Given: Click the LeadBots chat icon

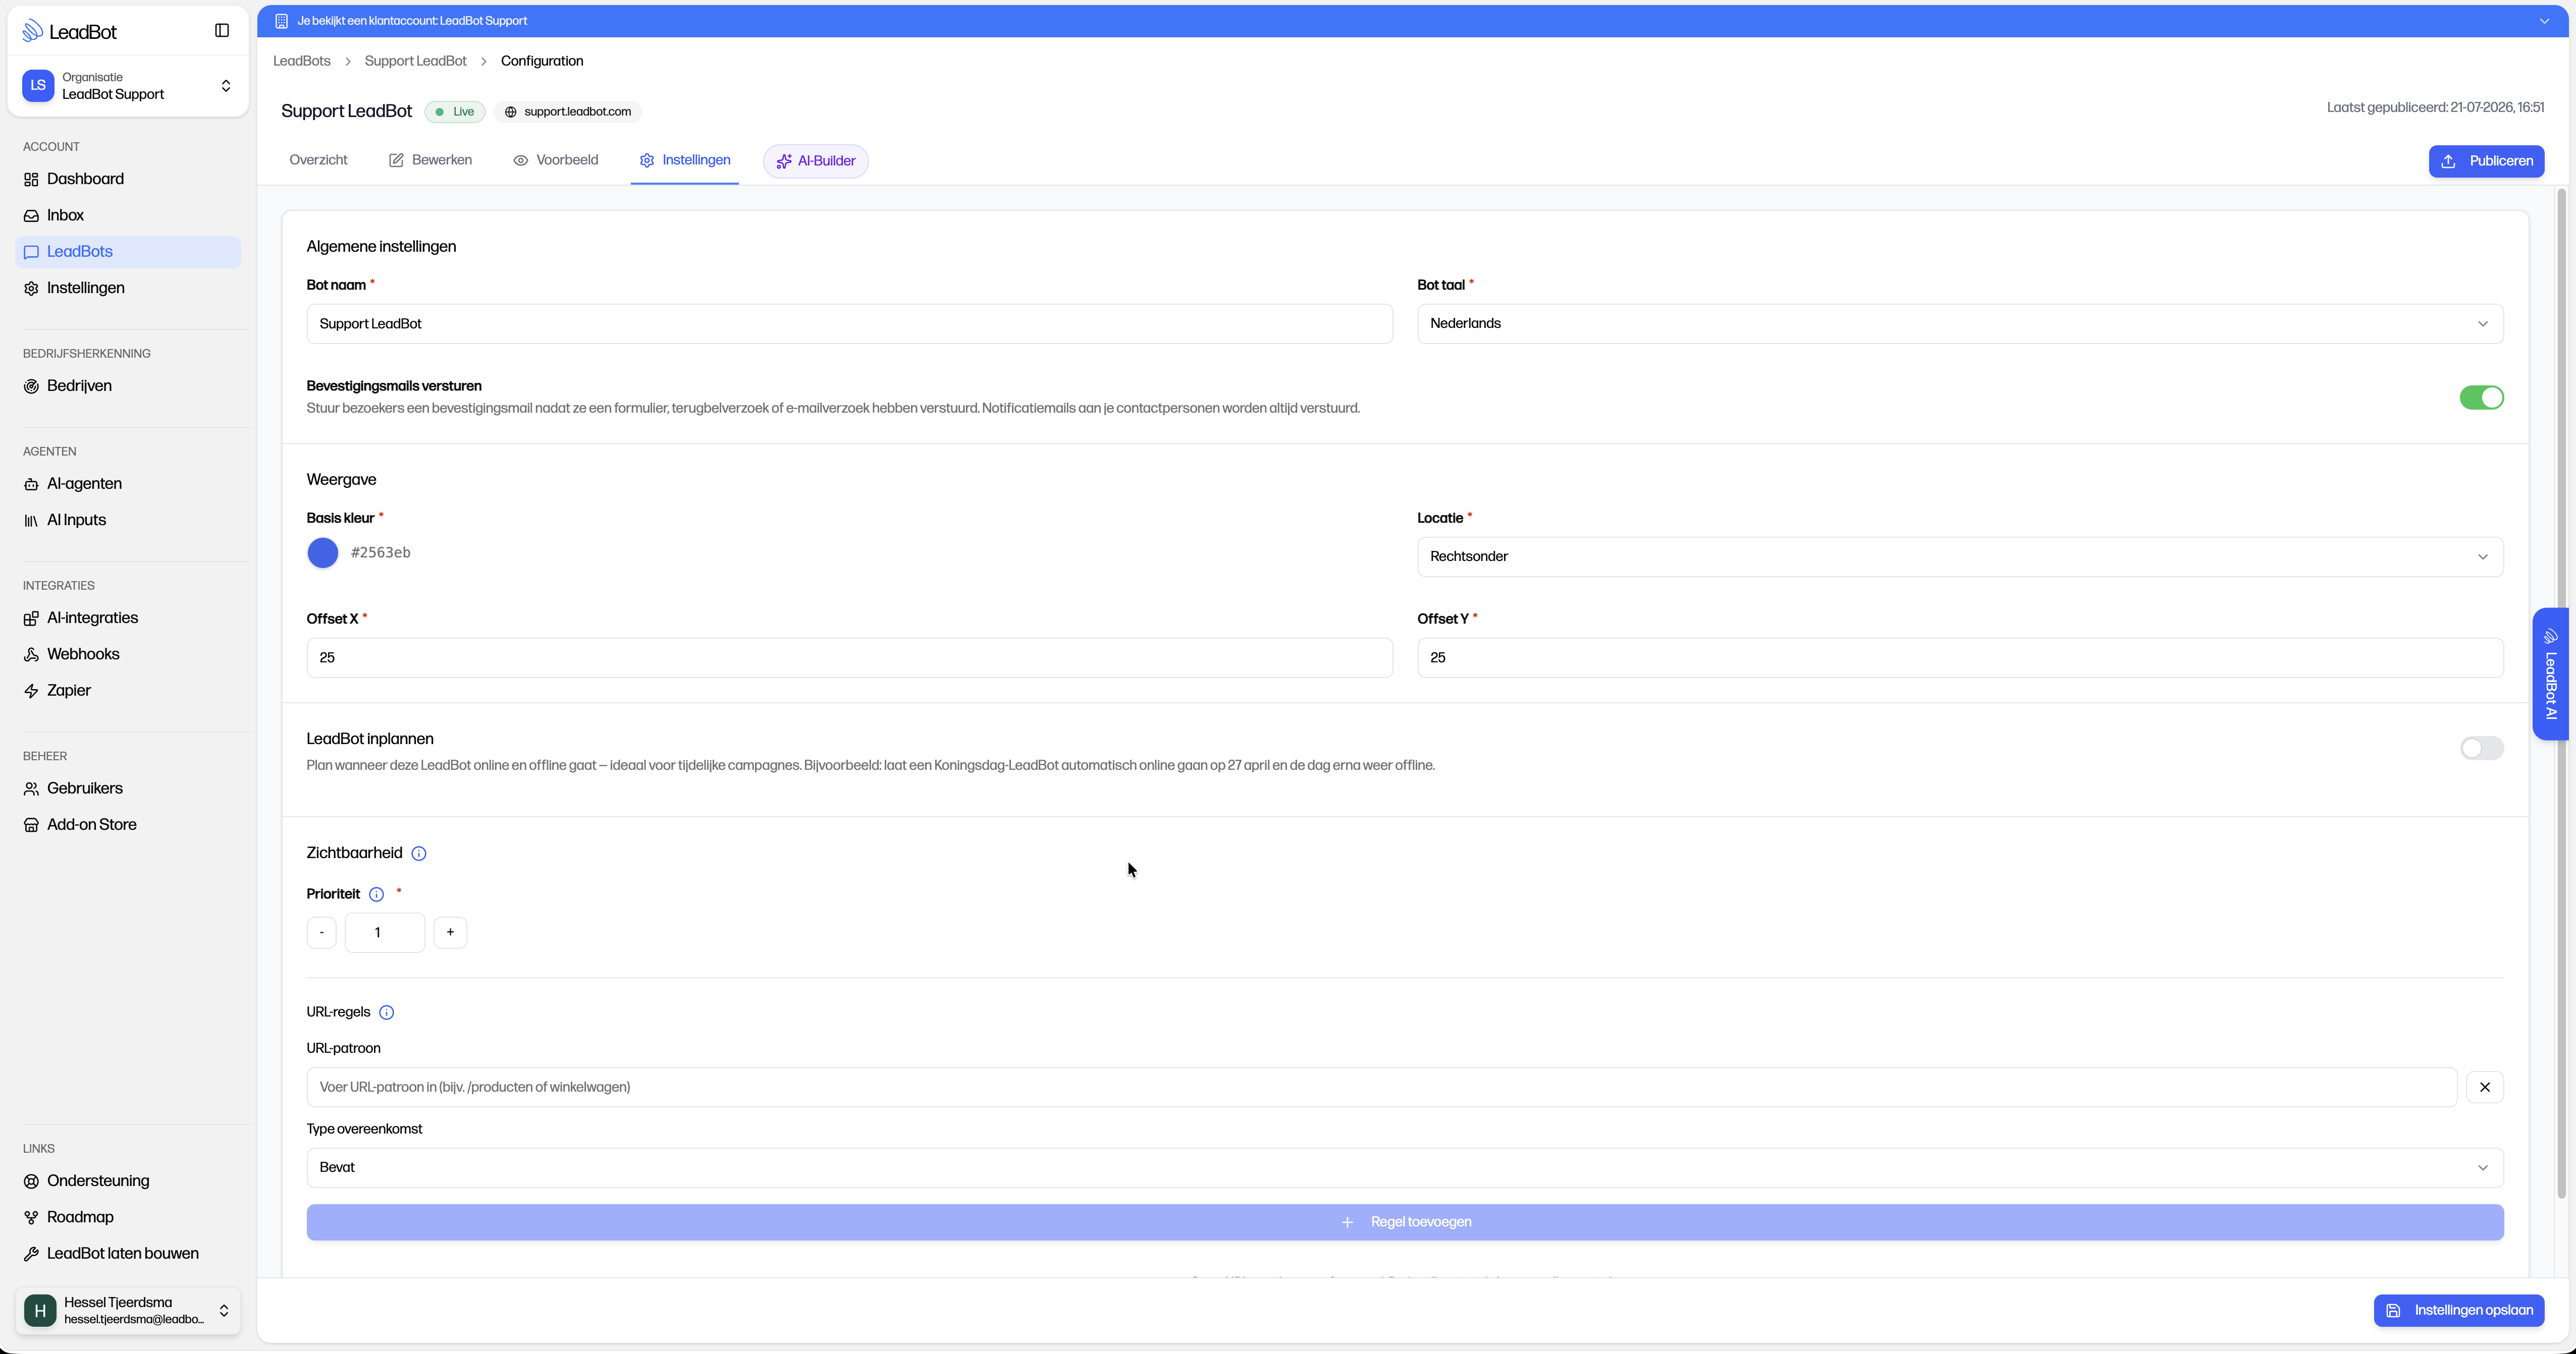Looking at the screenshot, I should (31, 252).
